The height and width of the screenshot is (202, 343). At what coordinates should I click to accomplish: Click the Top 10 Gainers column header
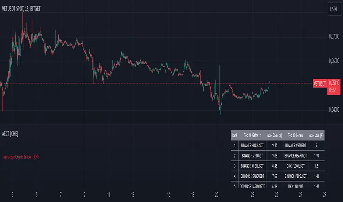click(x=252, y=136)
